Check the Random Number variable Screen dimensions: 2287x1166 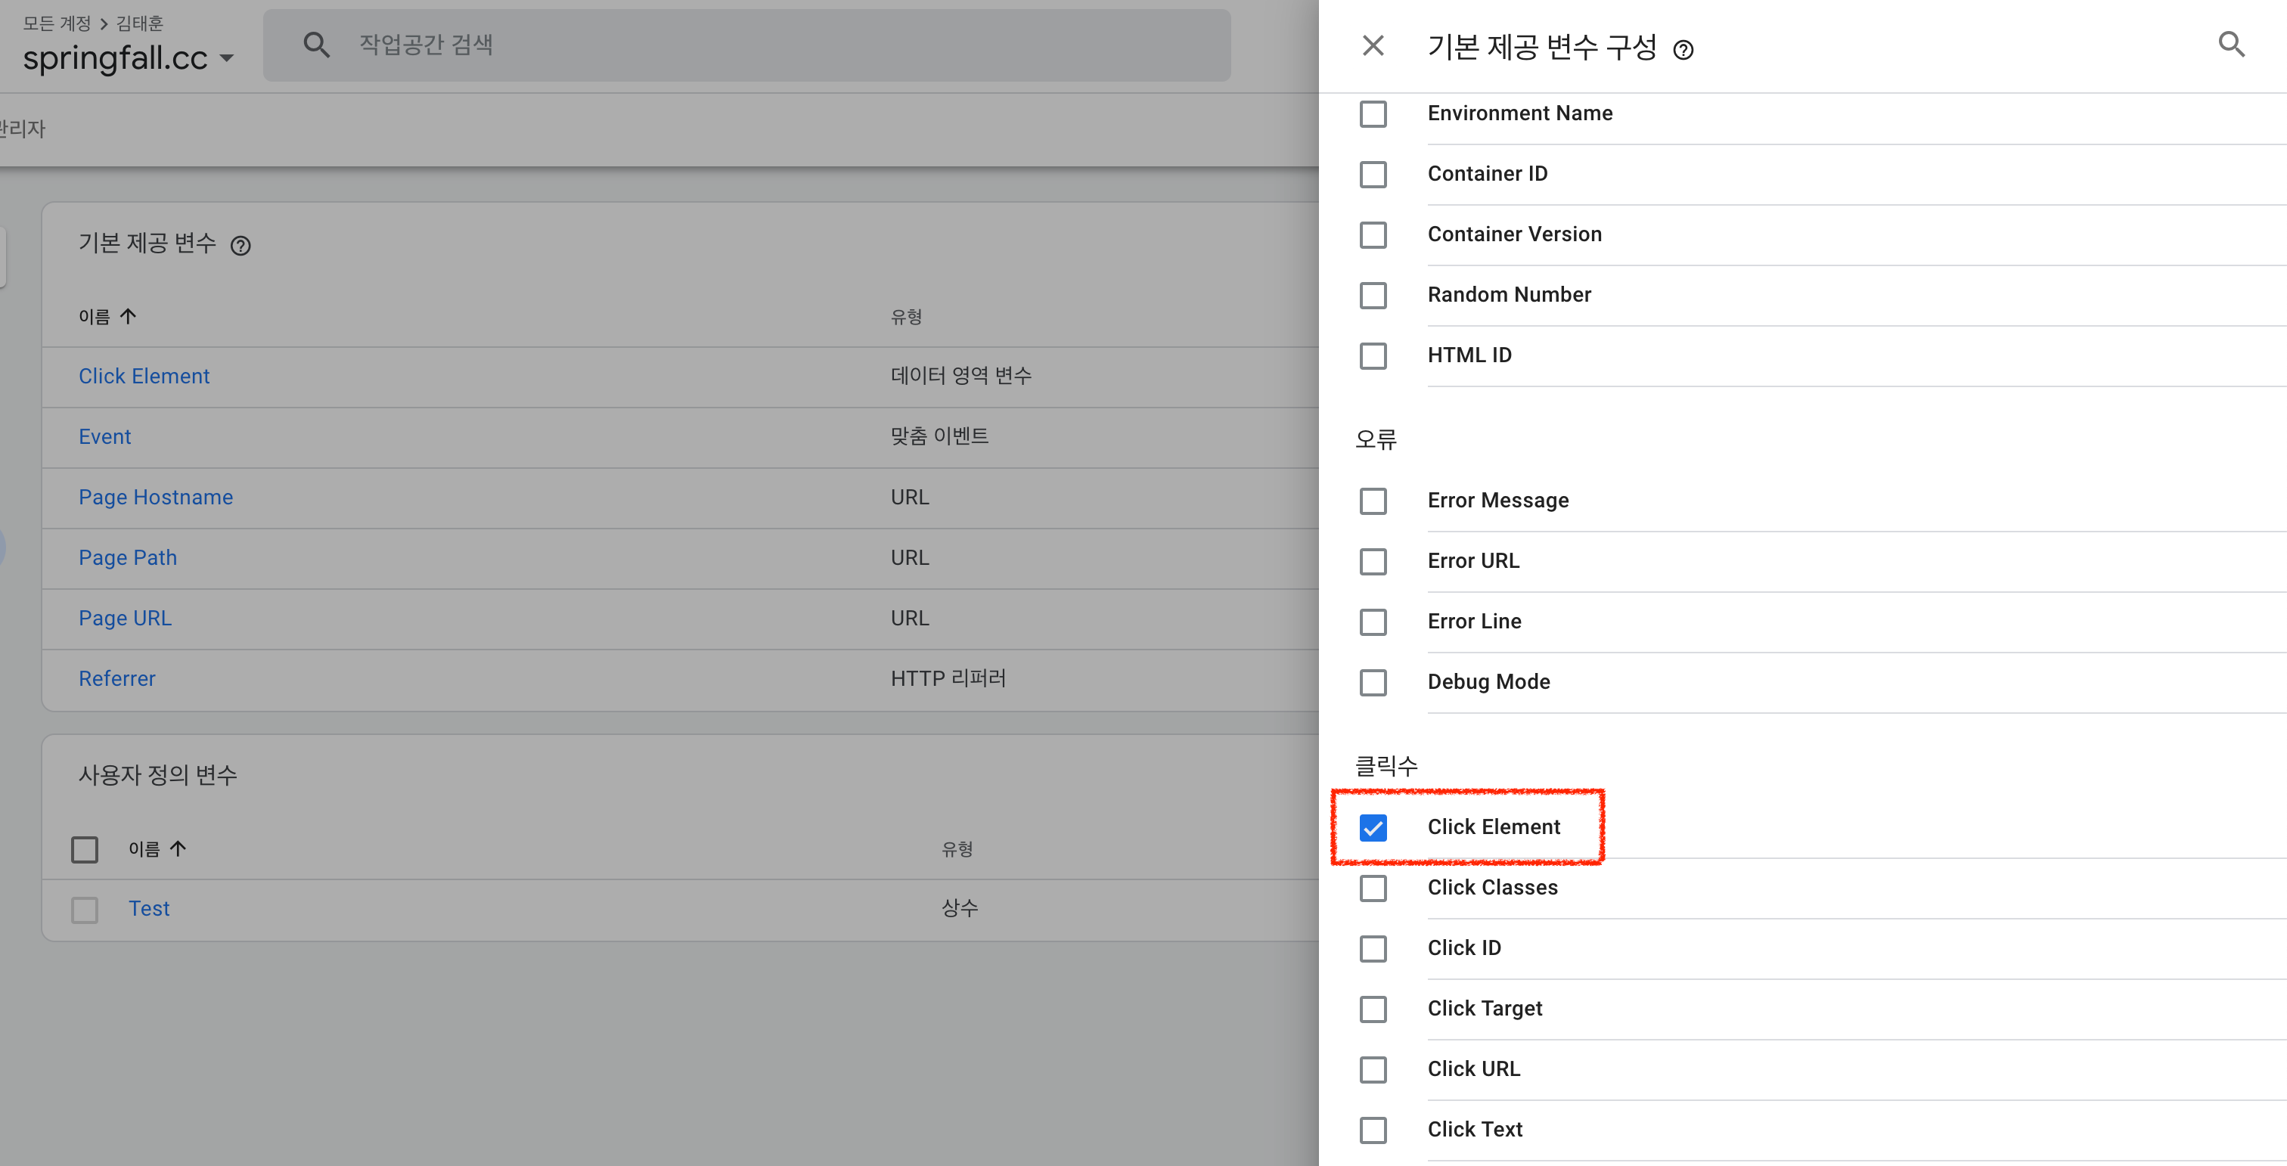[1373, 296]
